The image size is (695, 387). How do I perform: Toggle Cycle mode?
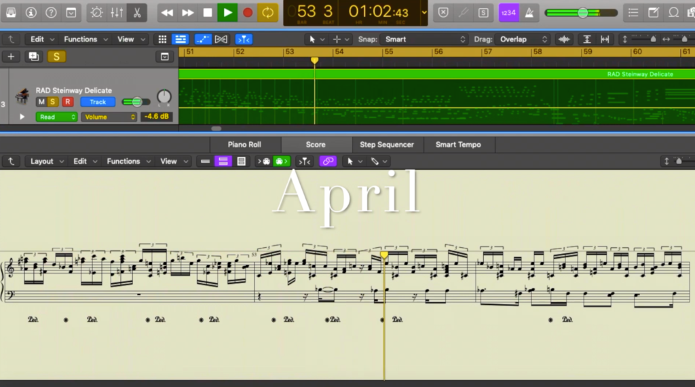coord(267,13)
